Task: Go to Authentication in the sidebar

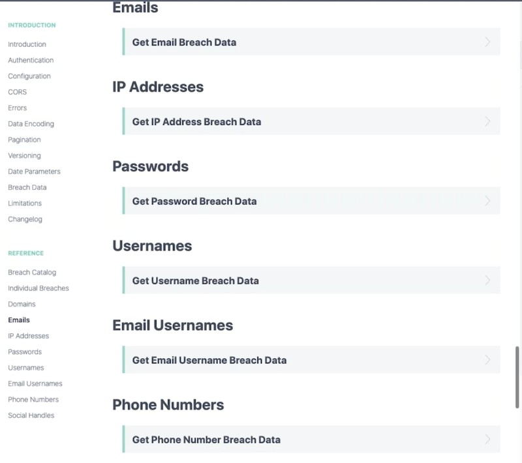Action: 31,60
